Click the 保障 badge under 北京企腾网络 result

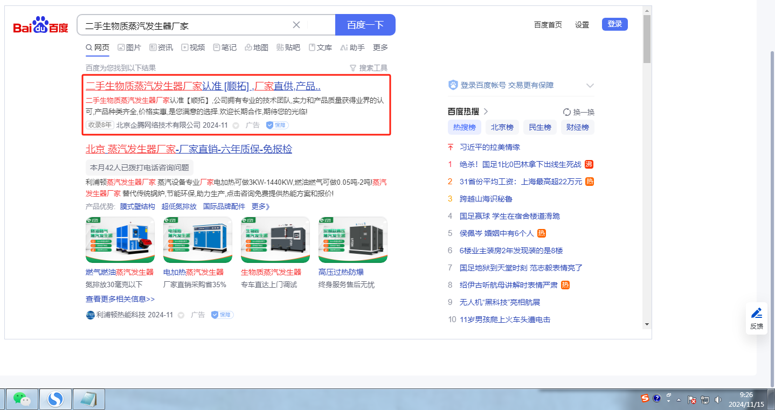tap(278, 125)
